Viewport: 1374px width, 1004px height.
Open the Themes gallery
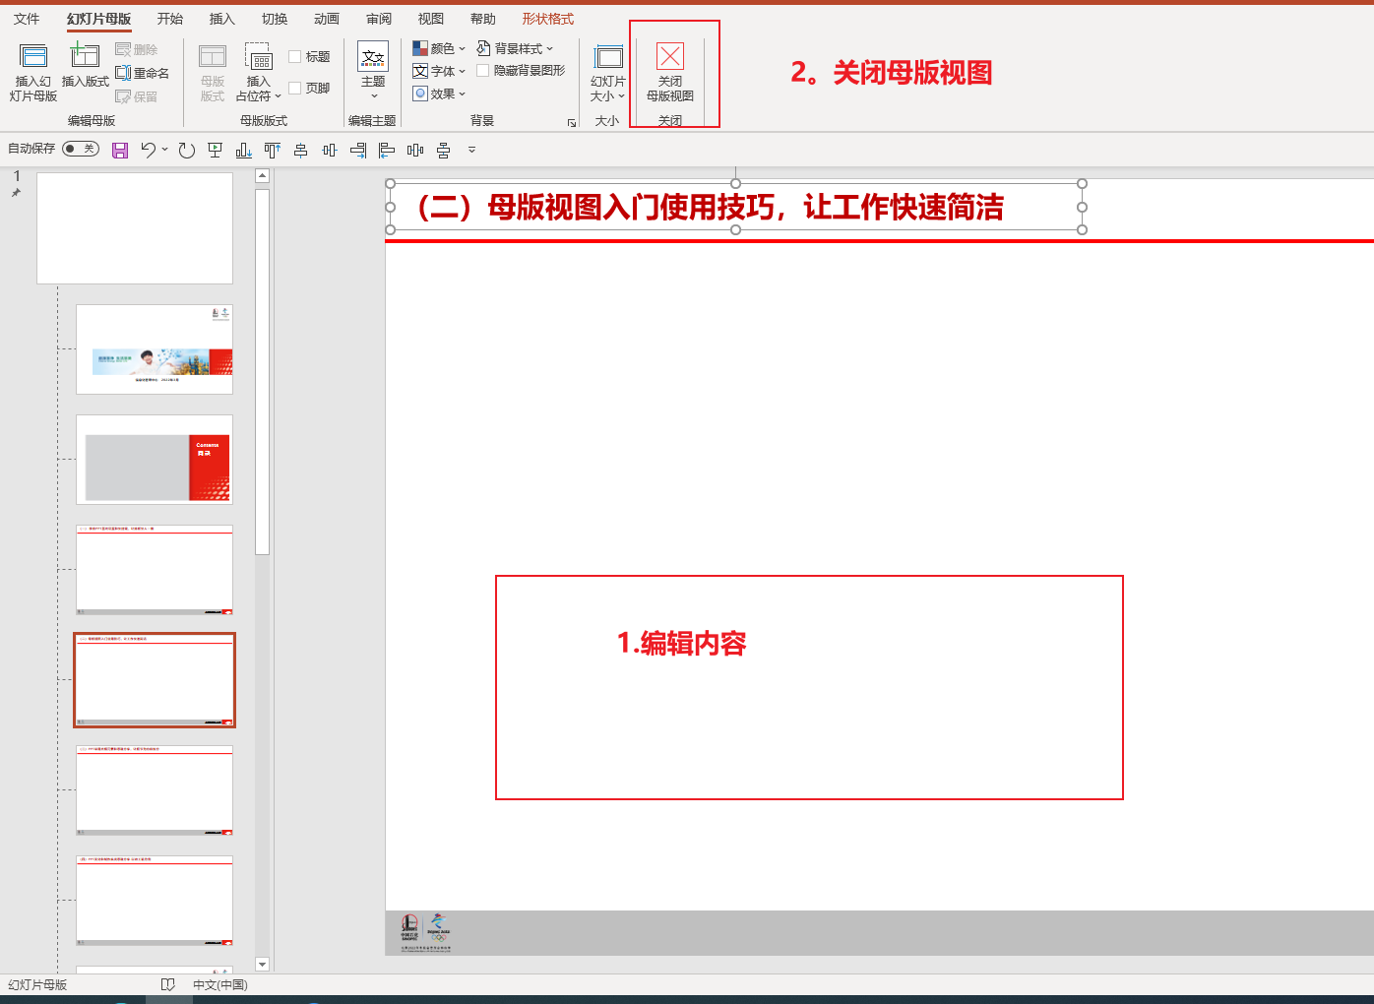tap(373, 71)
